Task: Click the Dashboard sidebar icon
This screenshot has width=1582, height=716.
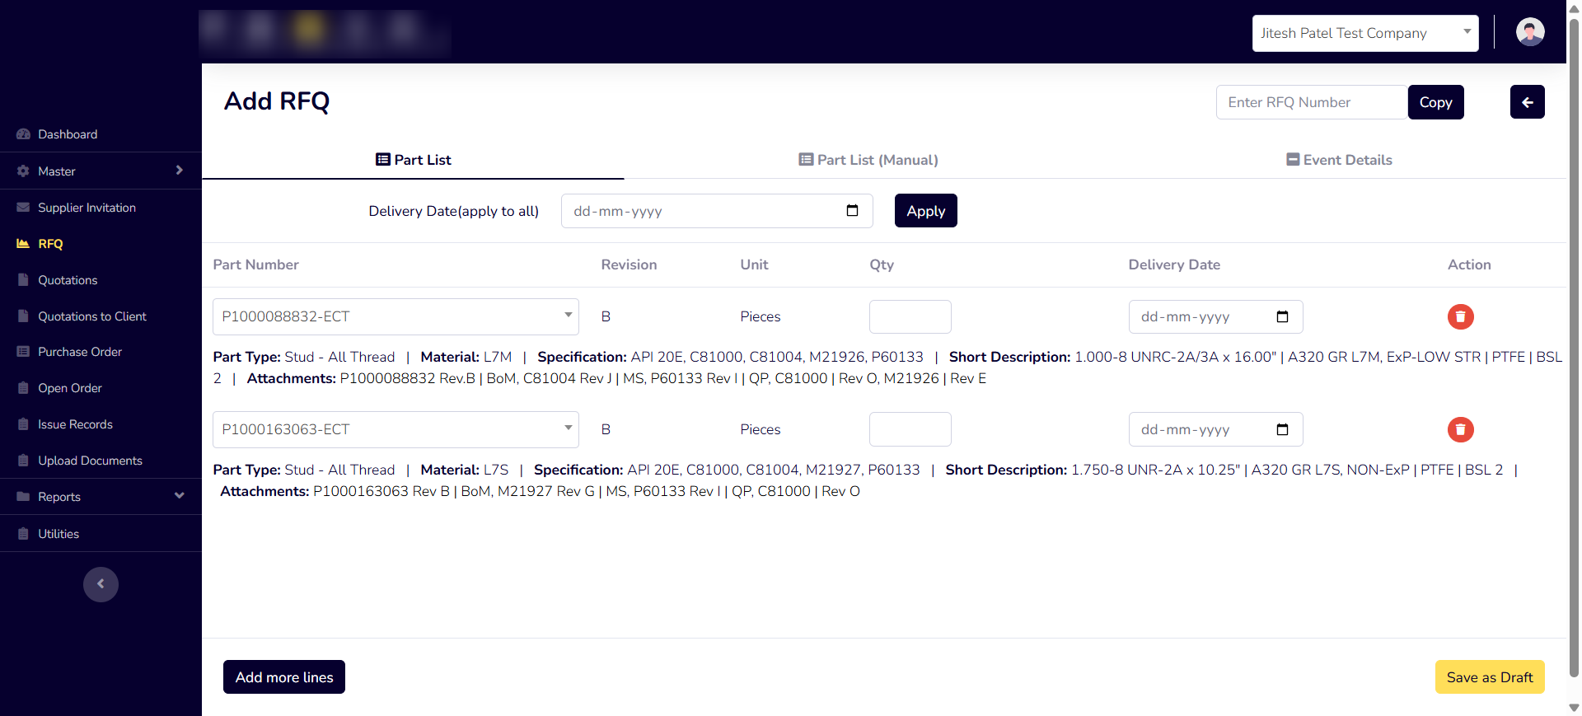Action: point(23,134)
